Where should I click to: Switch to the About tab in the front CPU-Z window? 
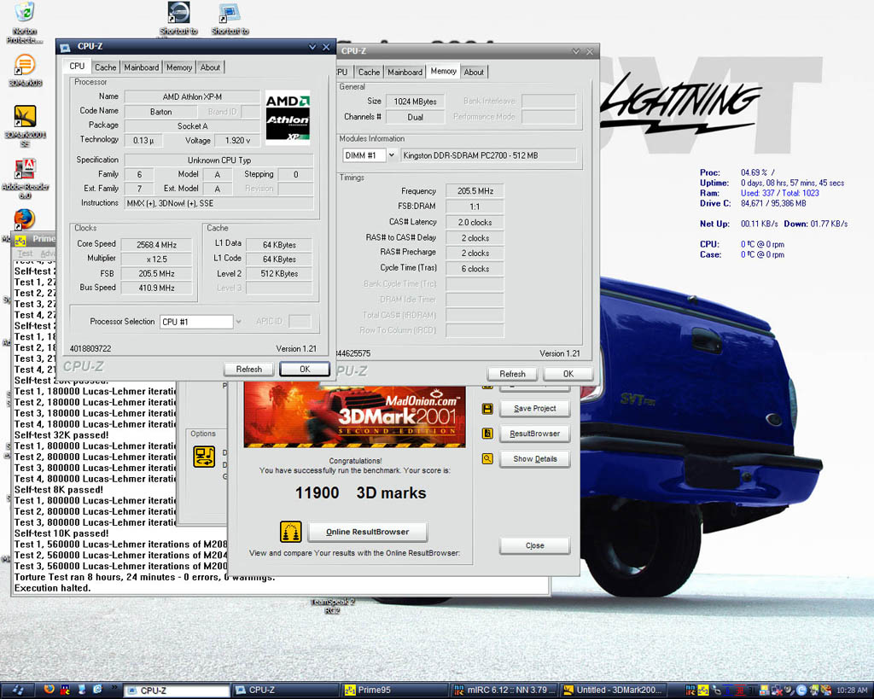210,67
